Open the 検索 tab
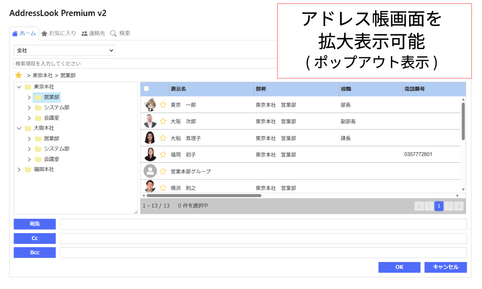The width and height of the screenshot is (482, 289). pyautogui.click(x=120, y=33)
